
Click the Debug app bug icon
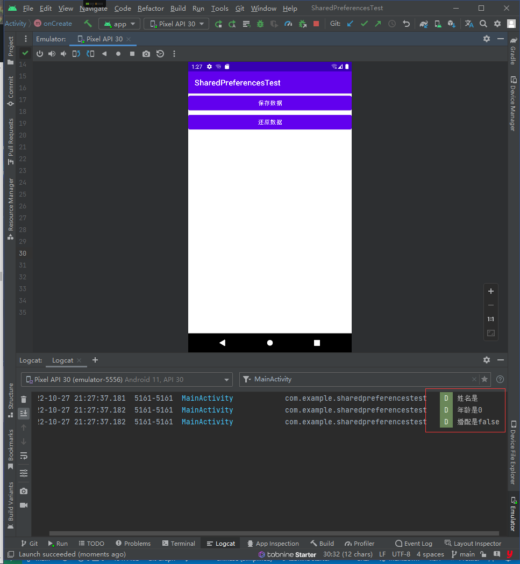pyautogui.click(x=260, y=24)
